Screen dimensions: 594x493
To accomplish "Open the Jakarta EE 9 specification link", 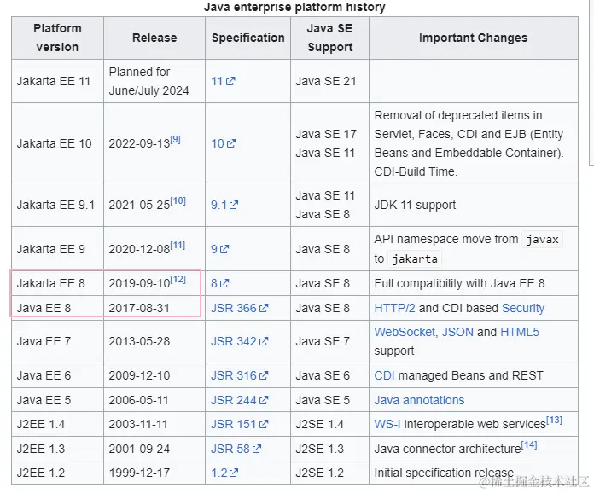I will (219, 249).
